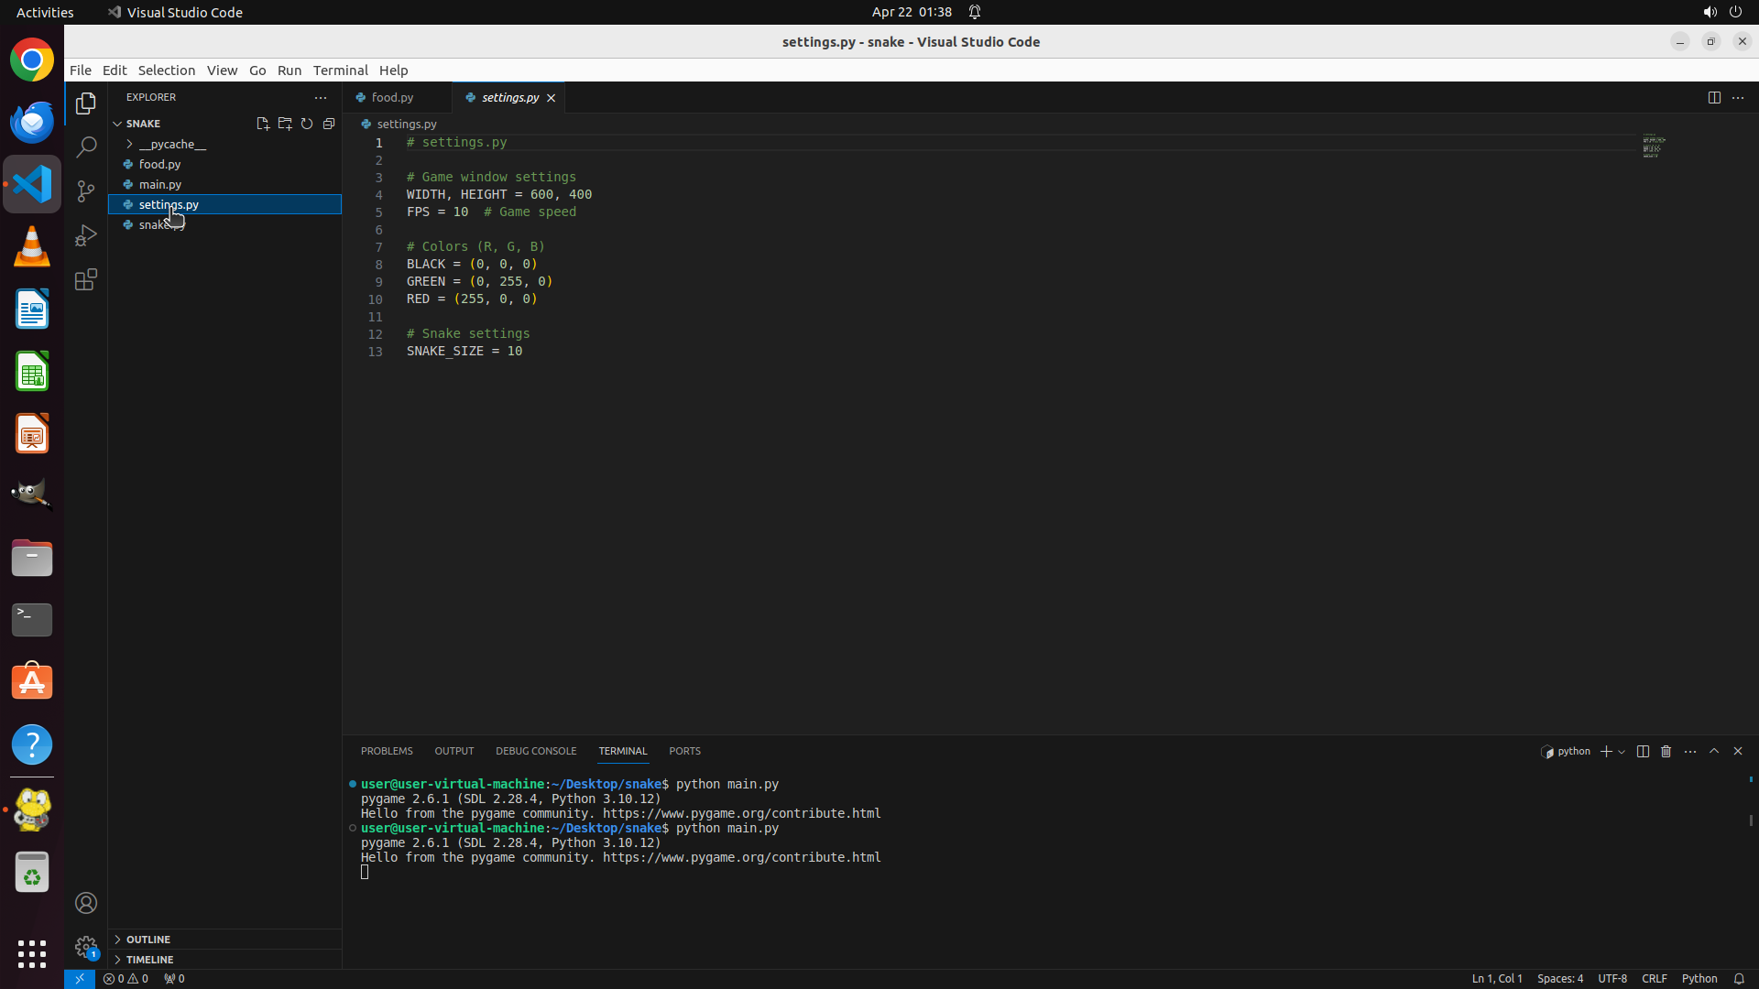Open the Run and Debug view
Screen dimensions: 1759x989
point(86,235)
